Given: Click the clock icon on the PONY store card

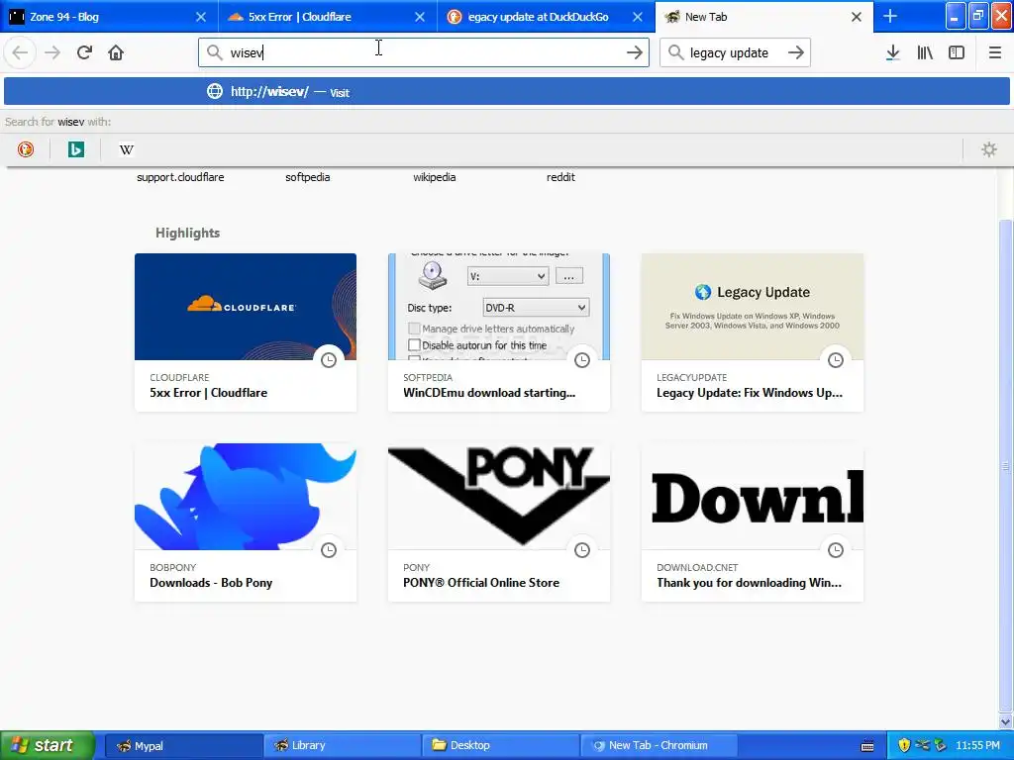Looking at the screenshot, I should tap(582, 550).
